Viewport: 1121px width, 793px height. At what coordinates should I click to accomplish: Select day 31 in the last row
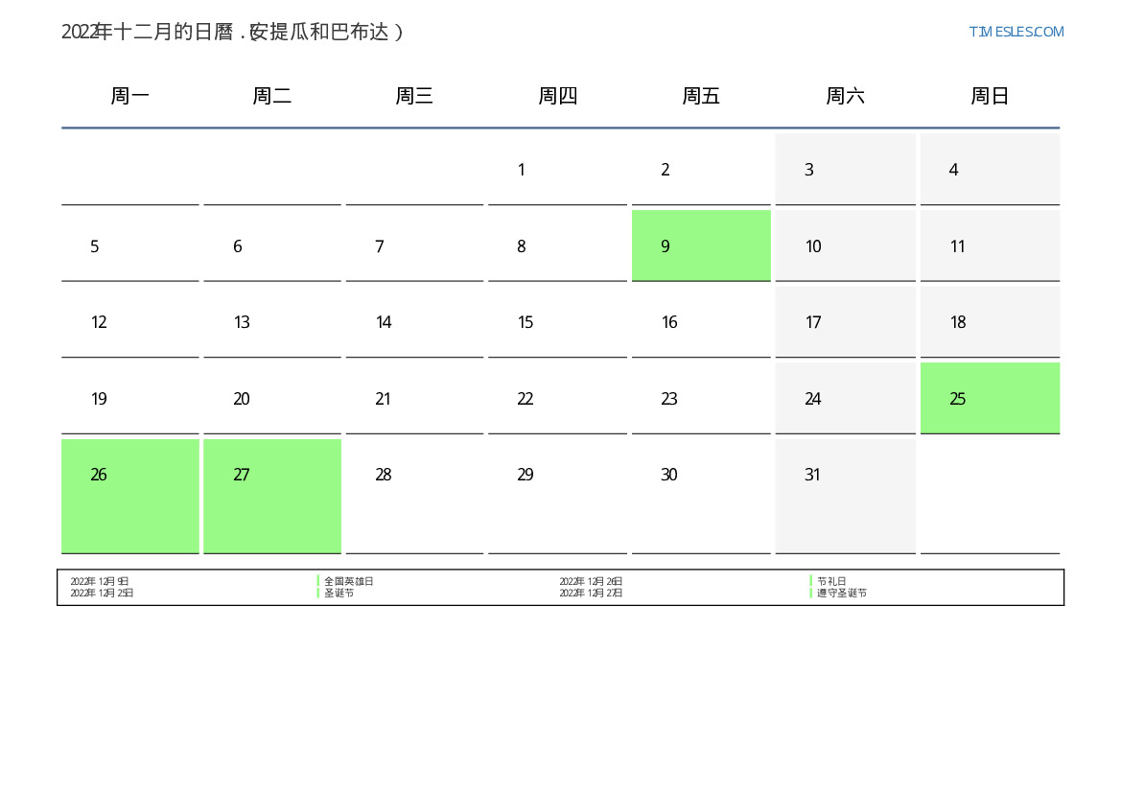[x=845, y=495]
